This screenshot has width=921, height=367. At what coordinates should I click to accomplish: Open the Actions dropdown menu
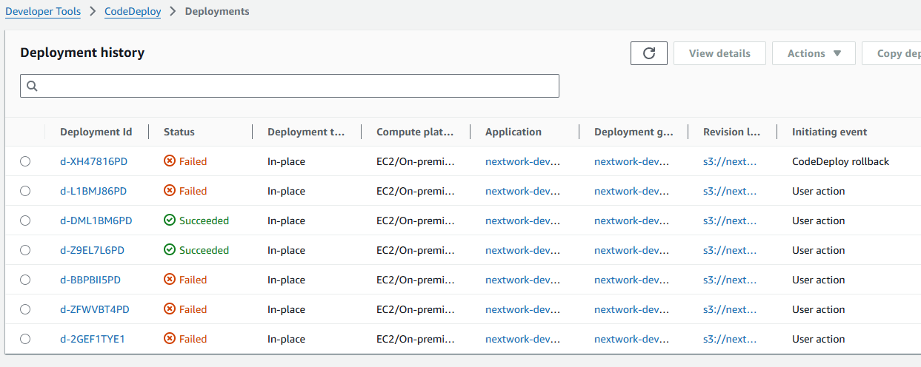pyautogui.click(x=814, y=53)
